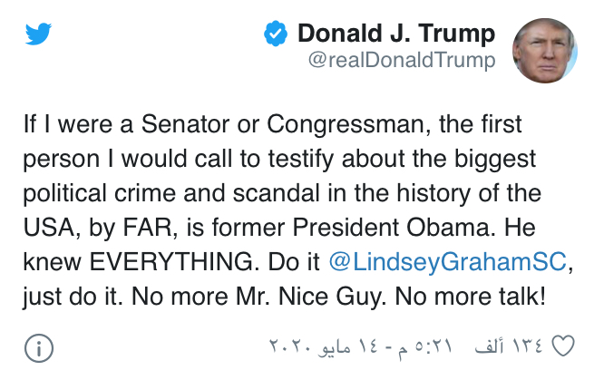The width and height of the screenshot is (604, 380).
Task: Click the ١٣٤ ألف likes count
Action: [515, 346]
